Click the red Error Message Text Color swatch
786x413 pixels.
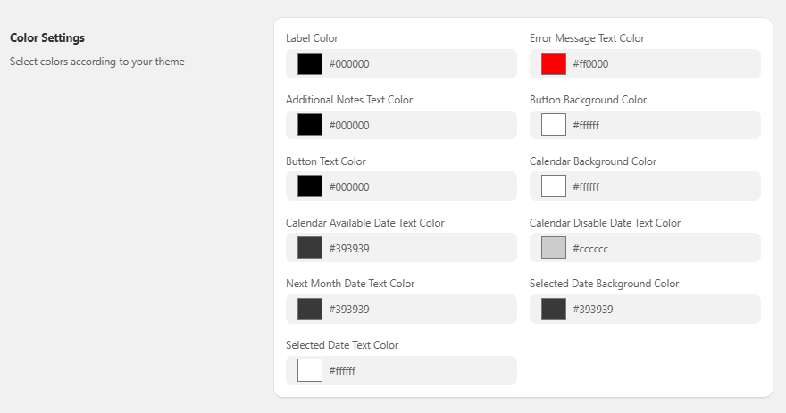[x=553, y=64]
